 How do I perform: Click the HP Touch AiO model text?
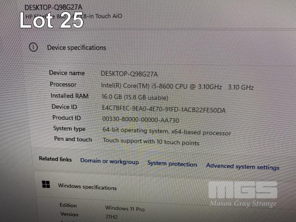coord(74,16)
